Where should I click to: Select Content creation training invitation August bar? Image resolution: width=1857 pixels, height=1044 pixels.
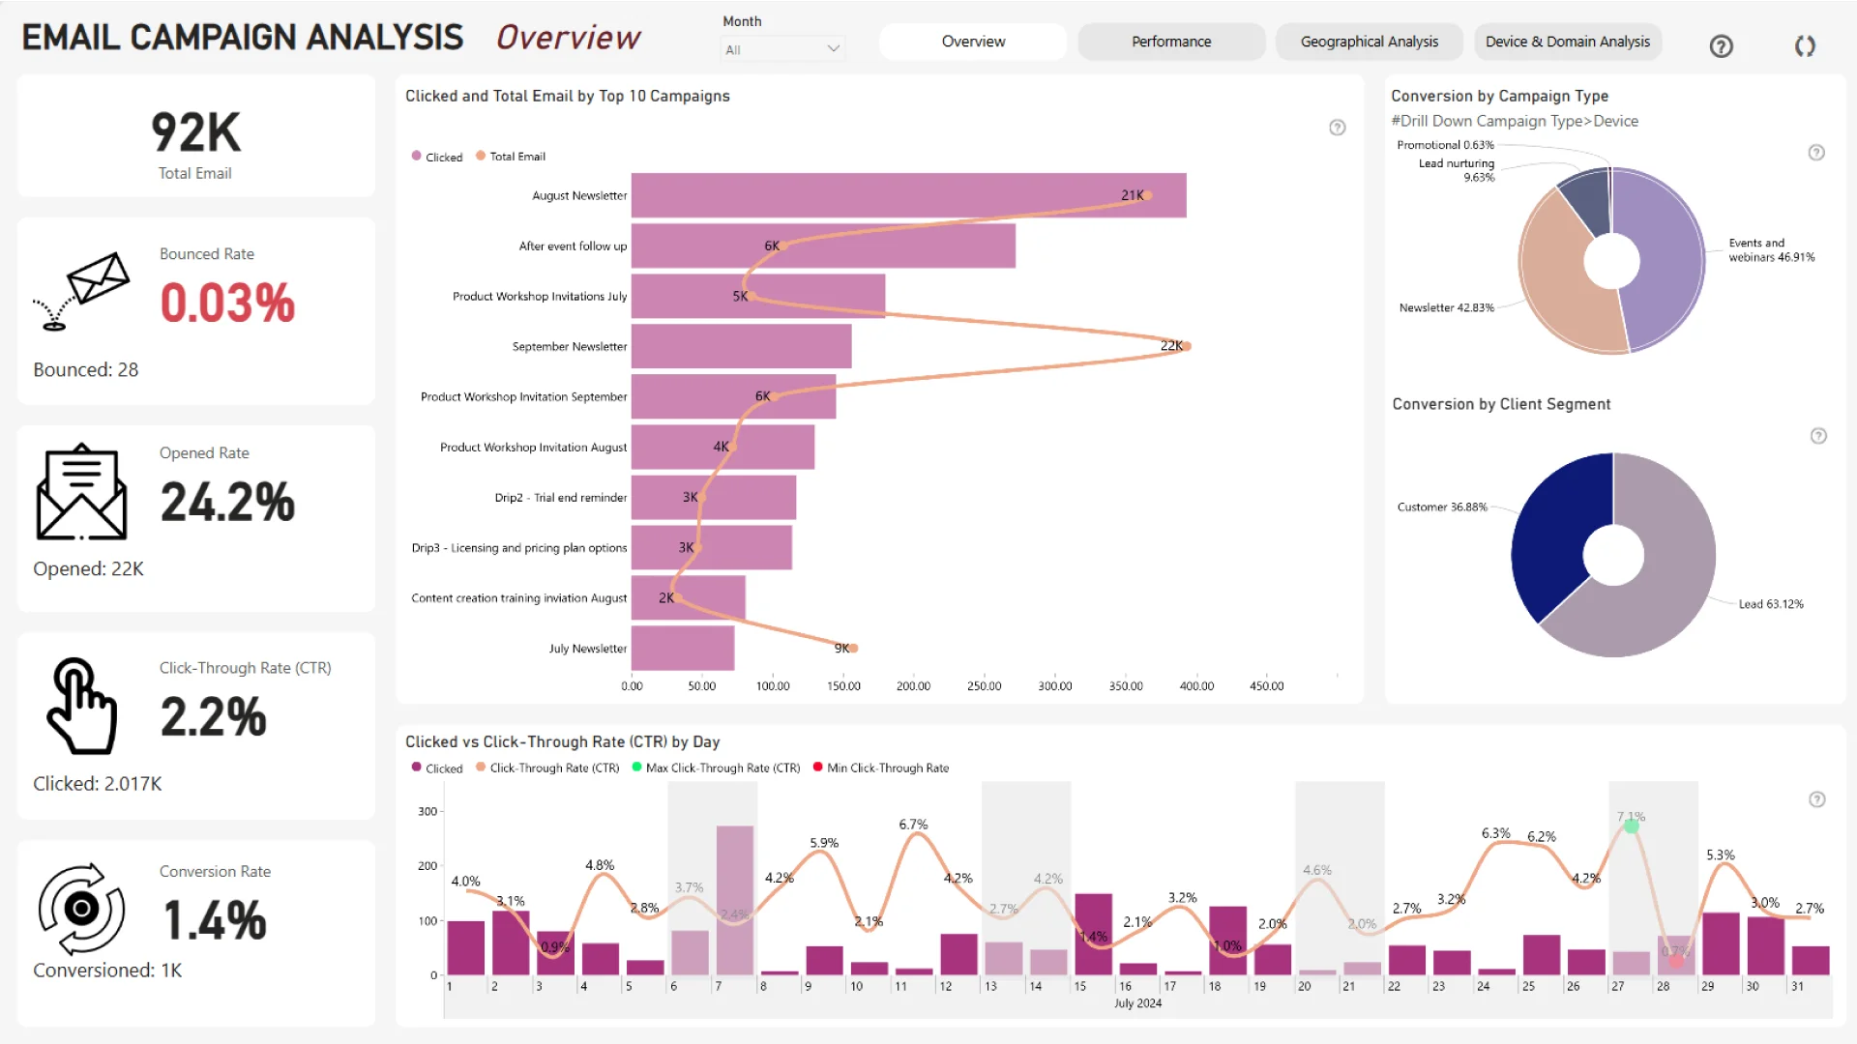[688, 597]
